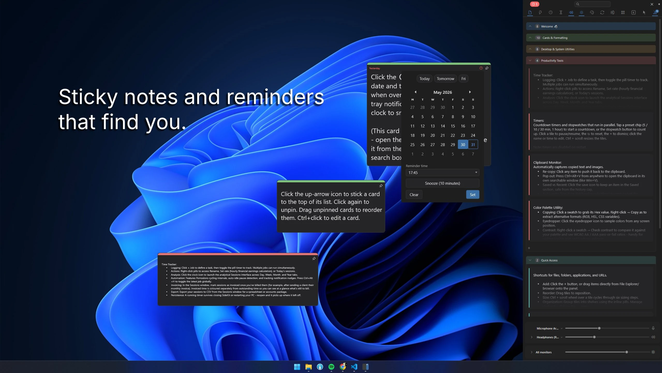Open the Timers card in Productivity Tools
The height and width of the screenshot is (373, 662).
click(591, 132)
